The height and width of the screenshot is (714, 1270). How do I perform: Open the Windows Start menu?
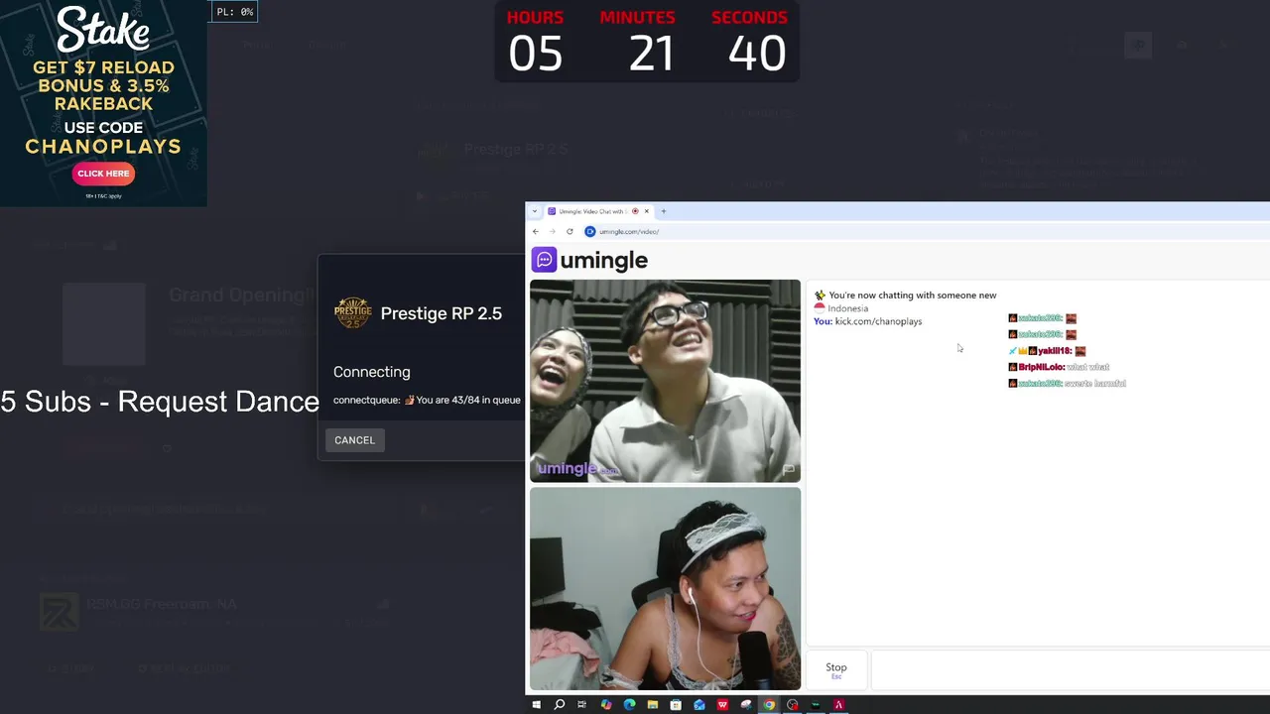click(x=536, y=705)
